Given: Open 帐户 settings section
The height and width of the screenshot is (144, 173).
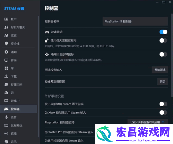Looking at the screenshot, I should pos(19,19).
